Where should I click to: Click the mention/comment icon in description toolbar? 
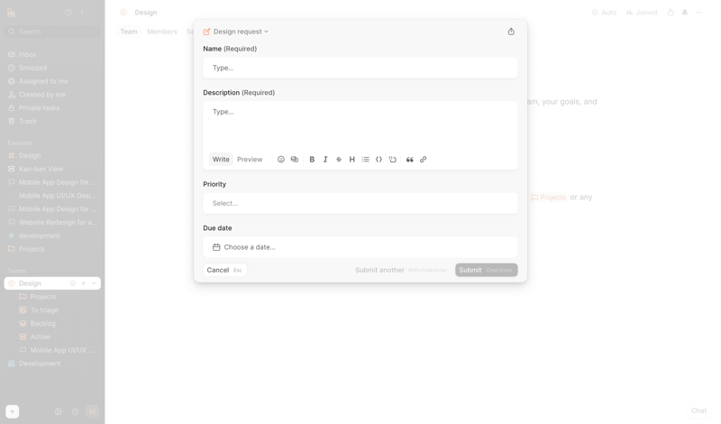(x=295, y=160)
